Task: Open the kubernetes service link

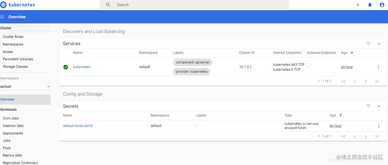Action: point(82,67)
